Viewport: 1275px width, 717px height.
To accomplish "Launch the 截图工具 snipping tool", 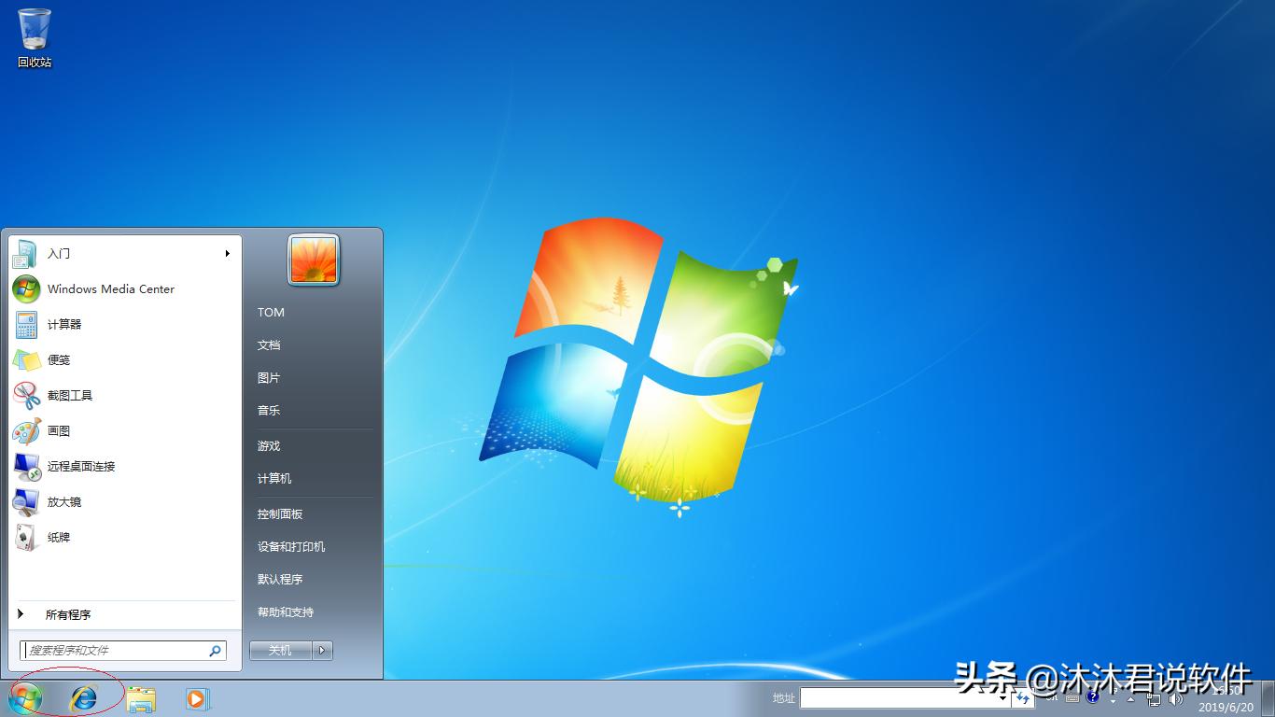I will click(70, 395).
